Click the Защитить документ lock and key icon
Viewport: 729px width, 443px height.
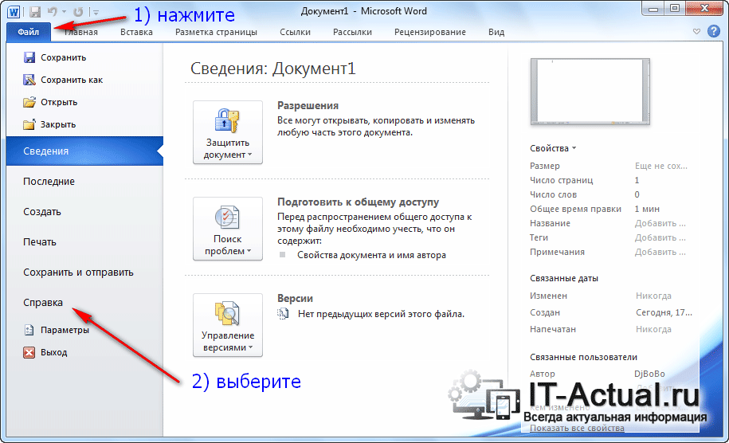click(227, 120)
